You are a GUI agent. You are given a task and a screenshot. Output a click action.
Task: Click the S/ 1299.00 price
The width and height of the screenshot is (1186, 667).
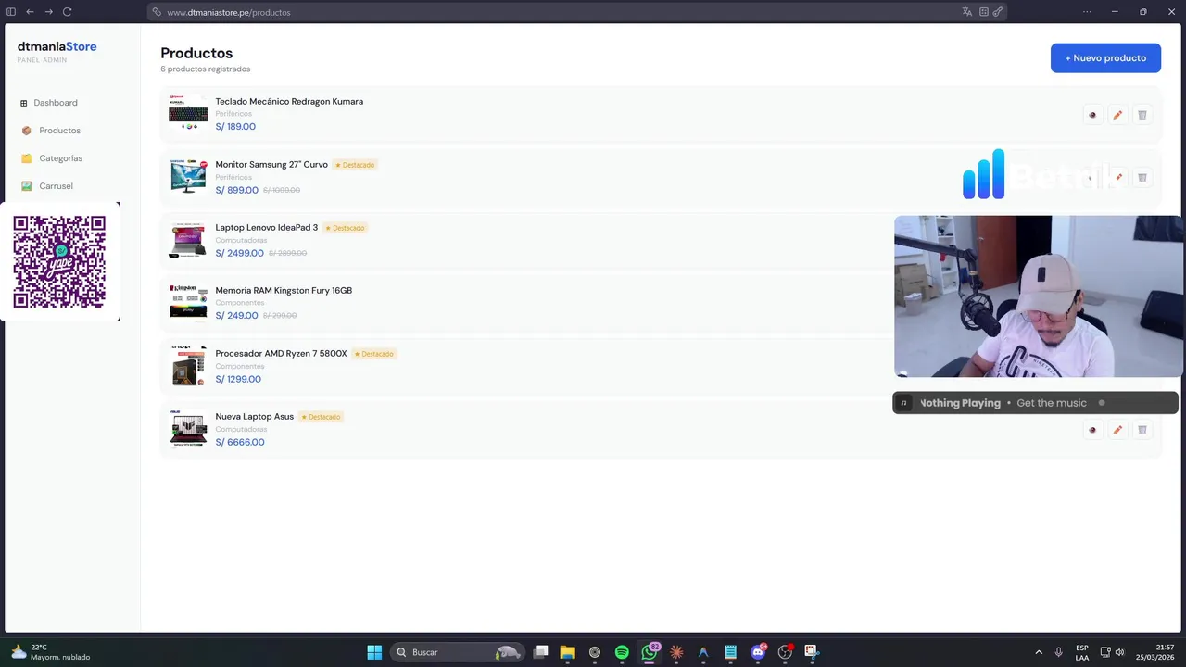coord(238,379)
